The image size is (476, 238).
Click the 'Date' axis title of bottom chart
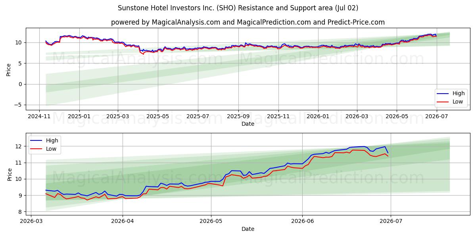click(x=248, y=229)
